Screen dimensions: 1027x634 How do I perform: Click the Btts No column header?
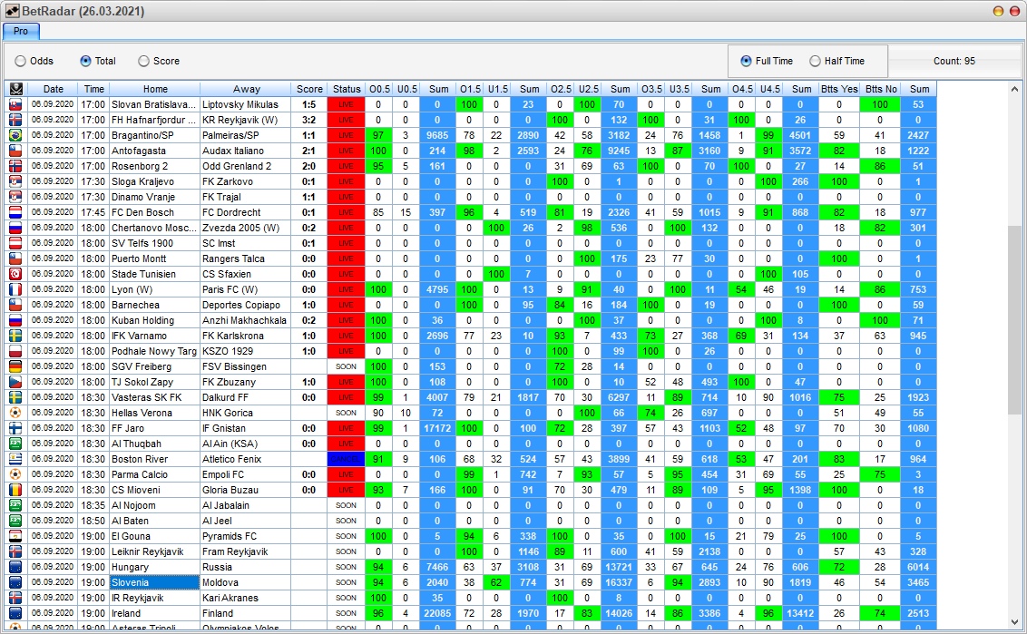(x=881, y=89)
